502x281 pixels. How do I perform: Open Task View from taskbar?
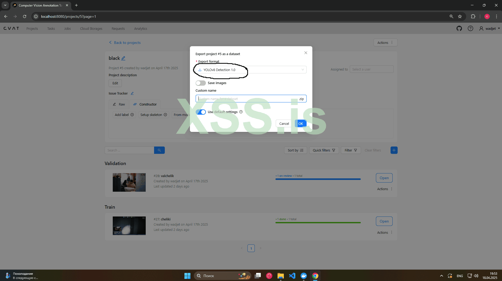[x=258, y=276]
